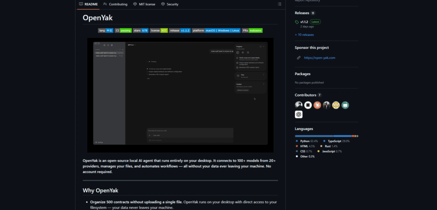The image size is (437, 210).
Task: Select Rust 1.4% language
Action: point(329,146)
